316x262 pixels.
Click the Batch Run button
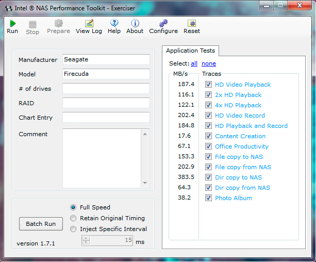coord(41,224)
